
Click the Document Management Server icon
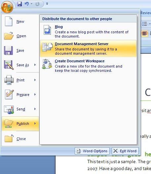point(47,47)
